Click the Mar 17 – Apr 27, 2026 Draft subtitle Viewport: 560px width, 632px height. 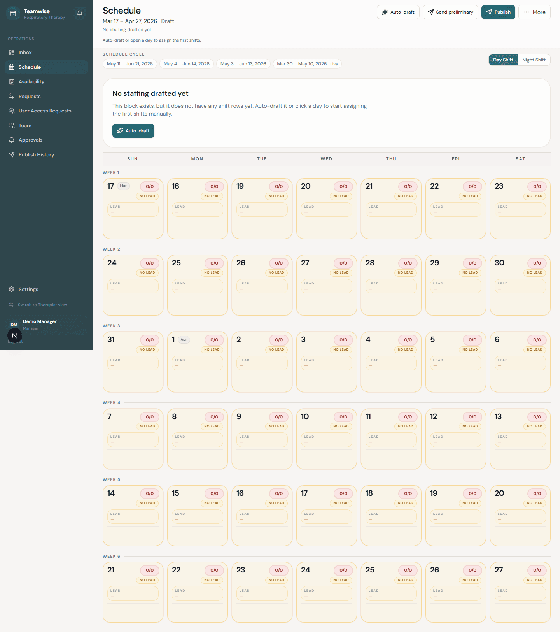(138, 21)
